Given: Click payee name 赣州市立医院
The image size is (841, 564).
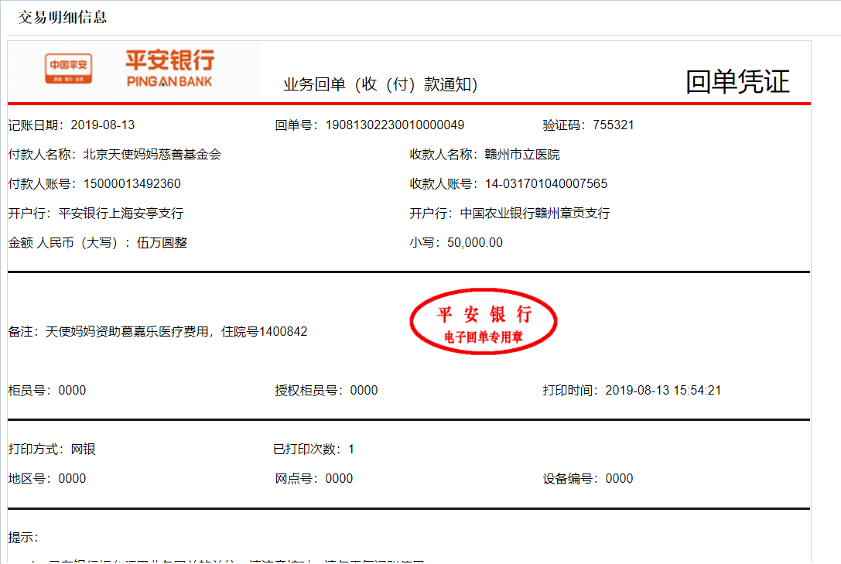Looking at the screenshot, I should (x=522, y=155).
